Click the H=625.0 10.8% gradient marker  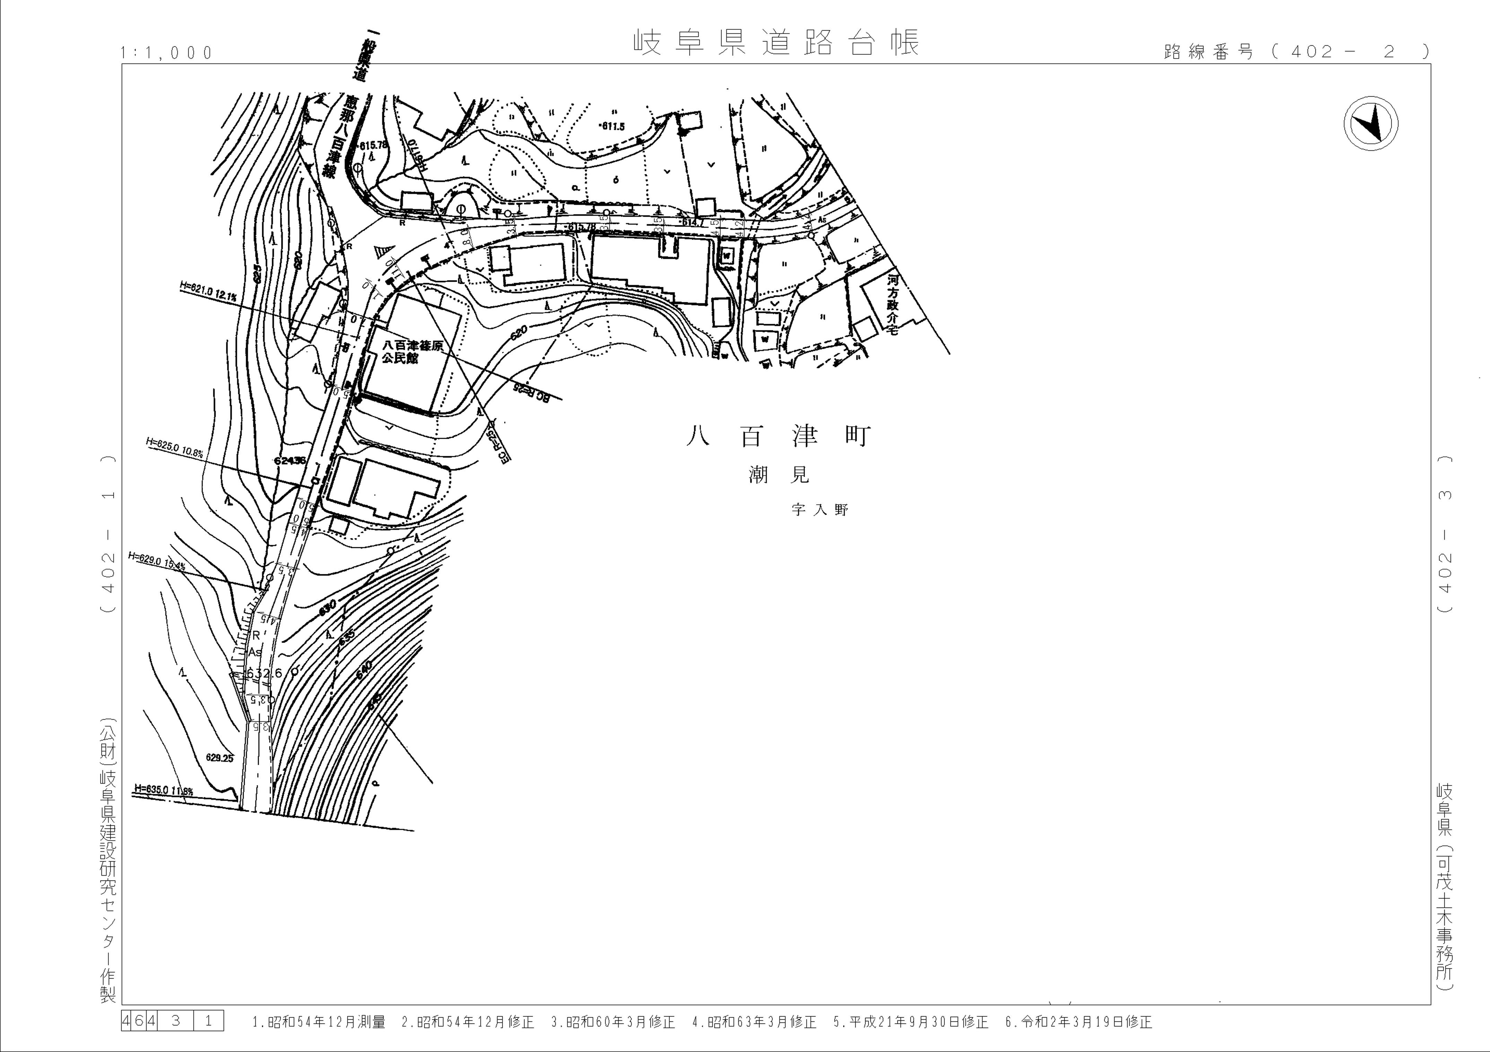(174, 447)
